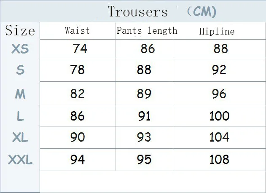Click the Pants length column header
This screenshot has width=266, height=193.
click(147, 31)
